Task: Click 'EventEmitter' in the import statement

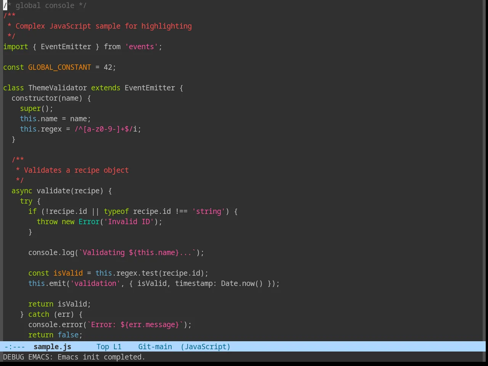Action: [66, 47]
